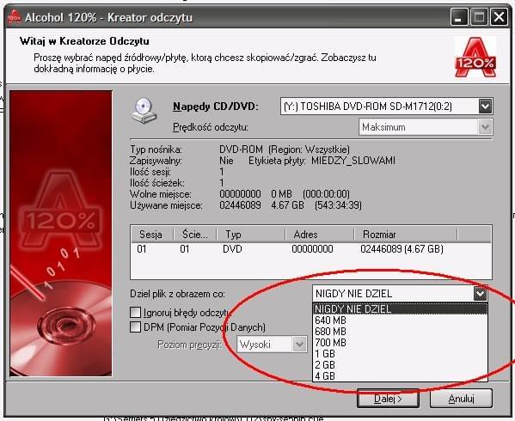The image size is (515, 421).
Task: Click the Adres column header
Action: (320, 235)
